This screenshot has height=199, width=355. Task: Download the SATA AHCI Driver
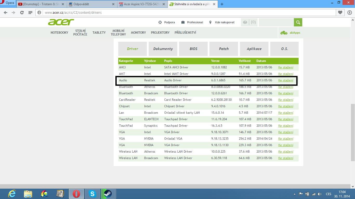coord(286,67)
